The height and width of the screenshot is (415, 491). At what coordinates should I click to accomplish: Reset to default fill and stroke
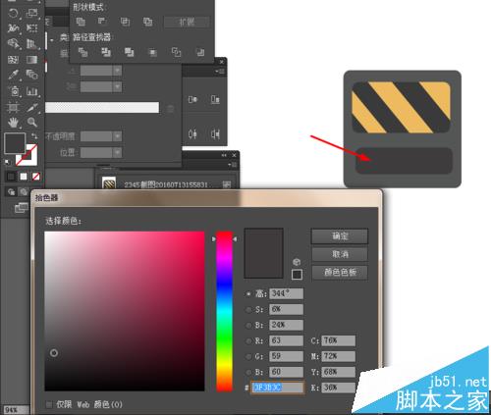pyautogui.click(x=7, y=162)
